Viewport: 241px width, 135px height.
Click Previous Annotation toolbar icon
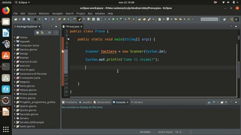pyautogui.click(x=168, y=19)
